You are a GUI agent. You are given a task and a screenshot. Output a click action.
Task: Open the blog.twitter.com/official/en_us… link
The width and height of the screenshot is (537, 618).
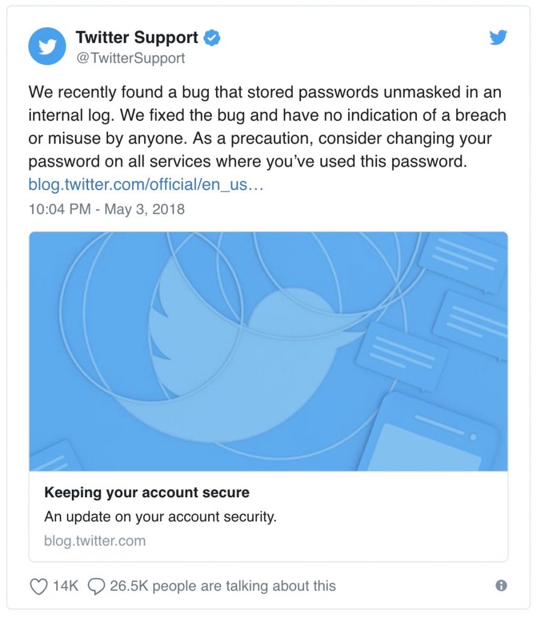(x=146, y=184)
